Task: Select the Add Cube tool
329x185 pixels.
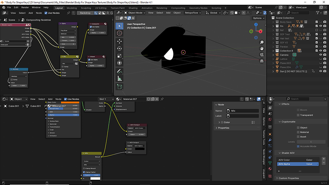Action: 119,87
